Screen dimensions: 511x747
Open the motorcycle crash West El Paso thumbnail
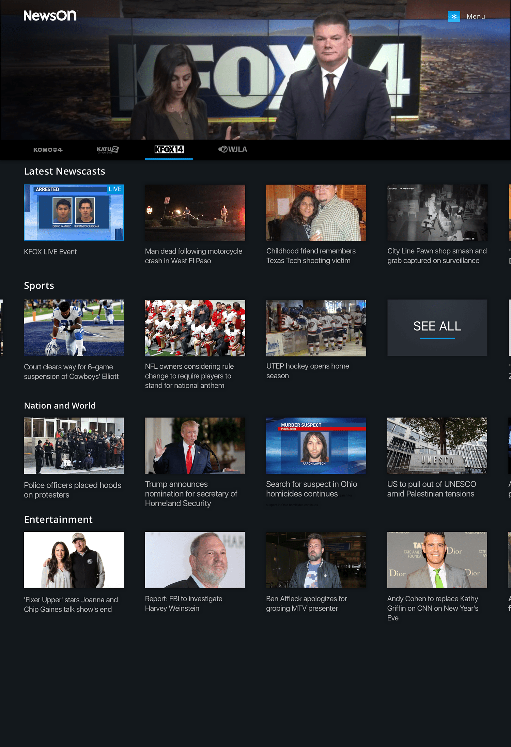(195, 213)
